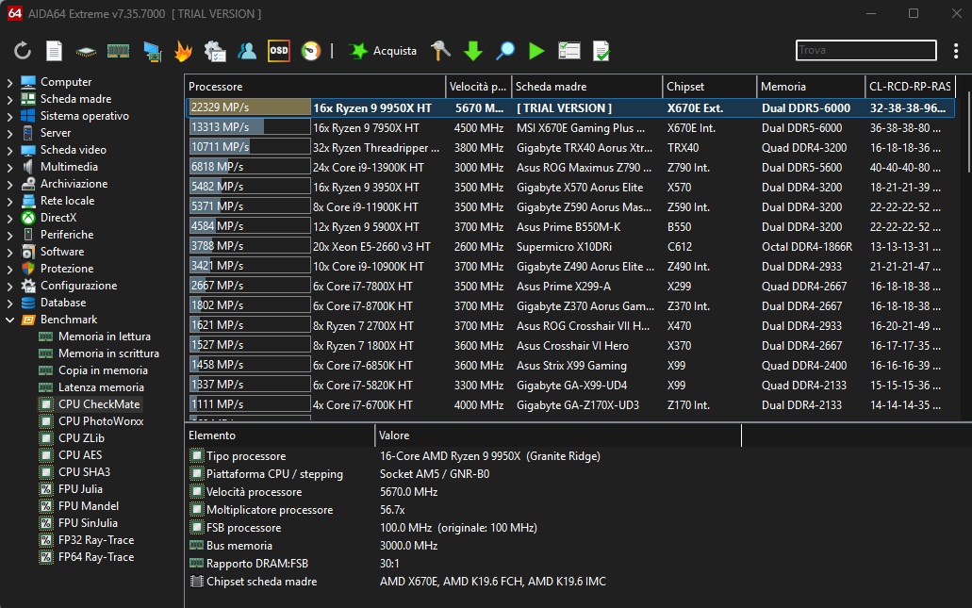This screenshot has height=608, width=972.
Task: Select Software in the sidebar tree
Action: tap(62, 252)
